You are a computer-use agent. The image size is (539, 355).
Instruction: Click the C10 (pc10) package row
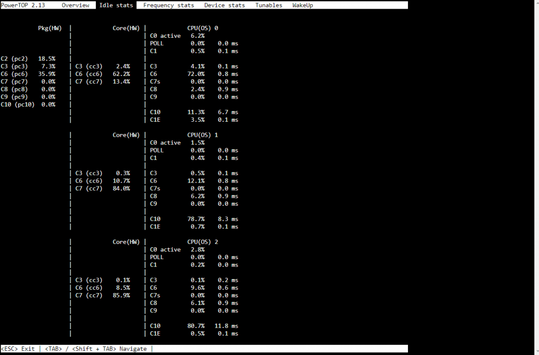click(28, 105)
